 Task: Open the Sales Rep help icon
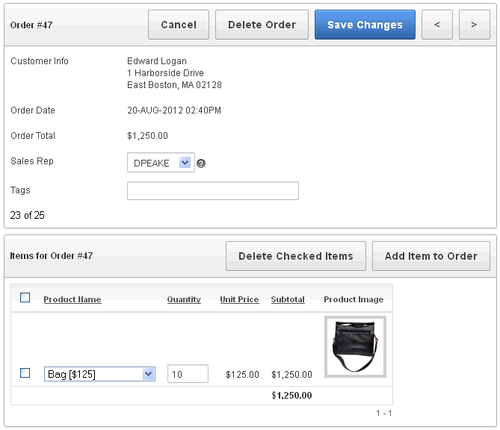(201, 163)
